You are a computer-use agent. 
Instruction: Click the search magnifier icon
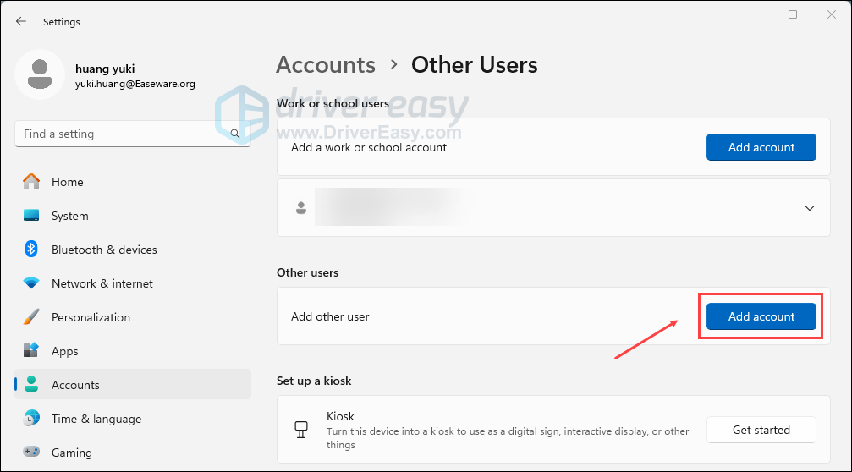click(x=236, y=134)
